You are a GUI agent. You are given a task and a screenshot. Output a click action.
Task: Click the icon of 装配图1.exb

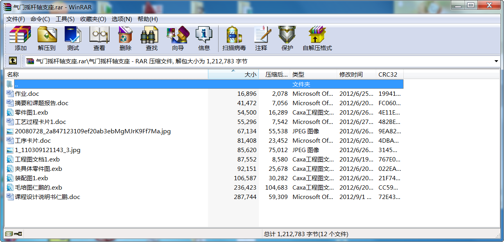pyautogui.click(x=10, y=178)
